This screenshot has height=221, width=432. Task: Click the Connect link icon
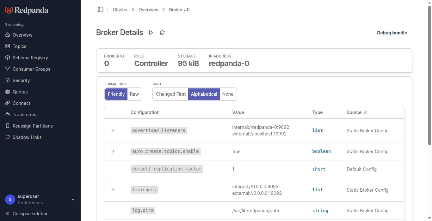click(8, 103)
